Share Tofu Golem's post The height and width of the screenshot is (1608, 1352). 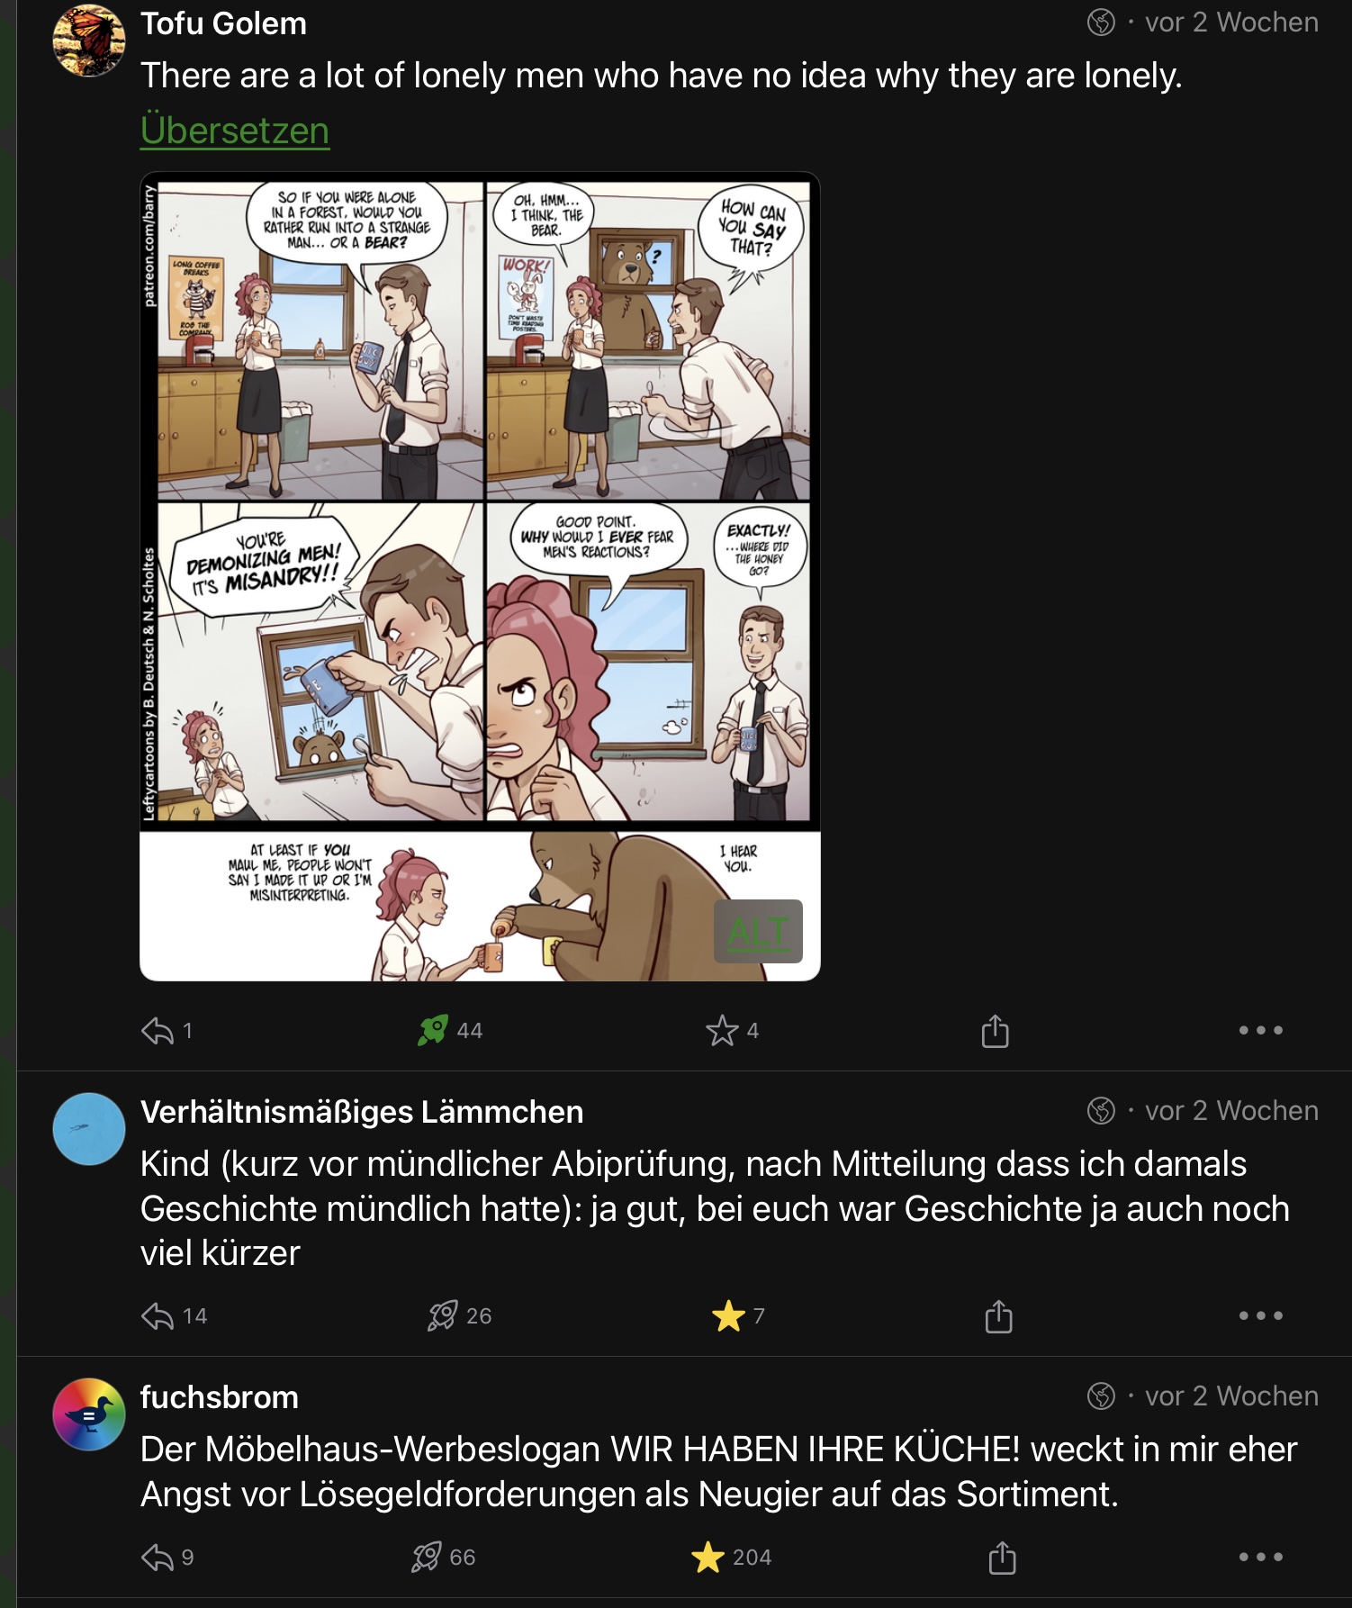tap(995, 1031)
